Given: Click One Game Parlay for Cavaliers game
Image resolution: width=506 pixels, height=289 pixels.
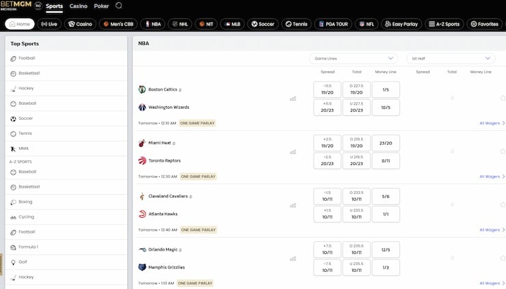Looking at the screenshot, I should (198, 230).
